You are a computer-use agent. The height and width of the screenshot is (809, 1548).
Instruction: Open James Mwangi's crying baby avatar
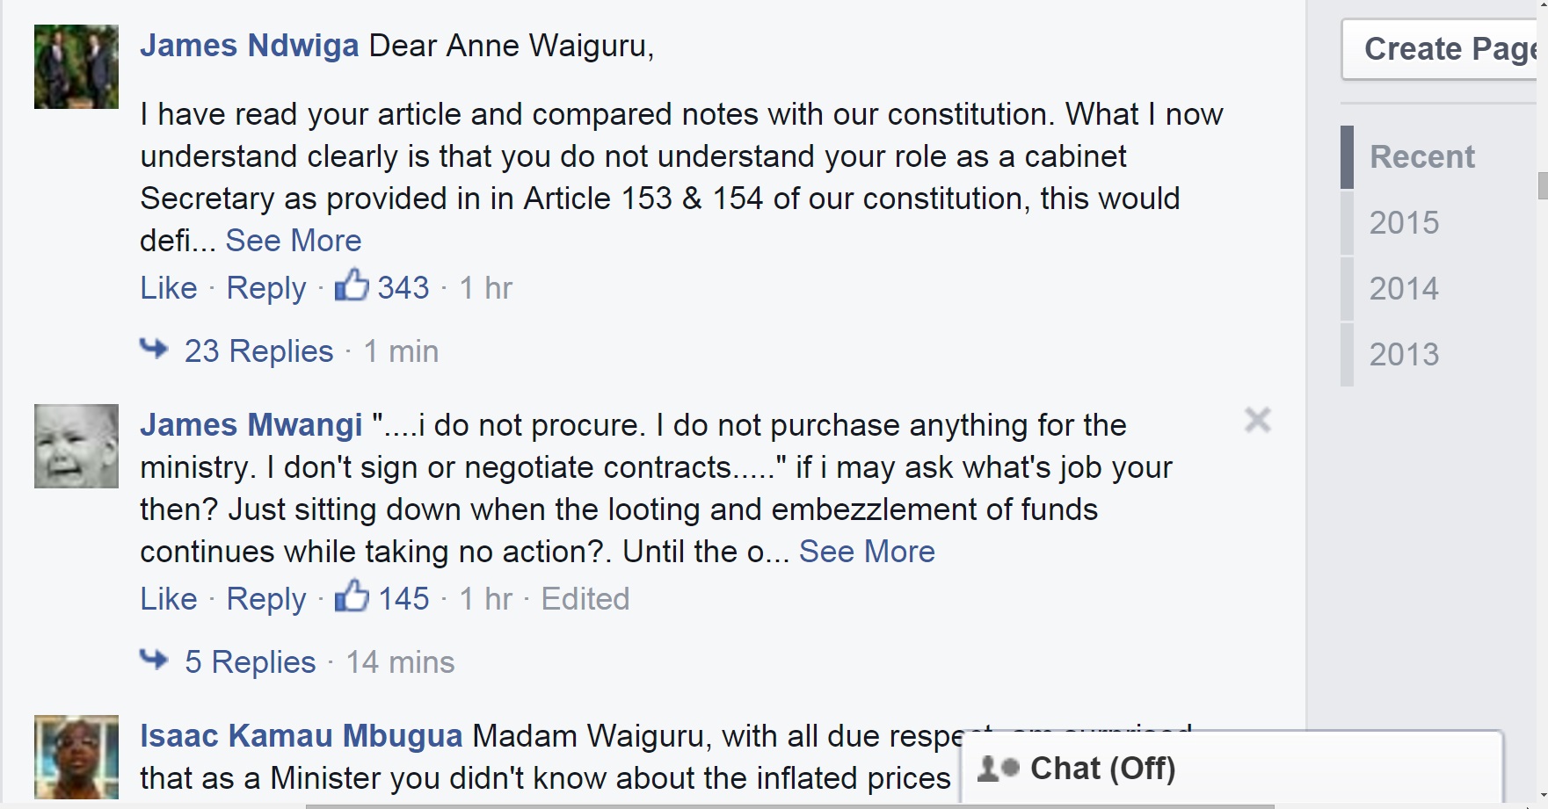tap(76, 446)
